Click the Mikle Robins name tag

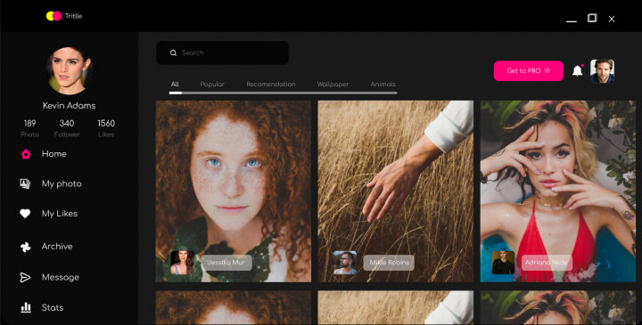point(389,263)
